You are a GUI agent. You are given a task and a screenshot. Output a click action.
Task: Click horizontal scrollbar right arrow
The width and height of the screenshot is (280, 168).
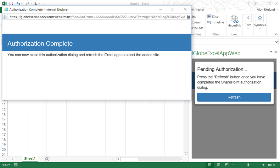pos(181,159)
